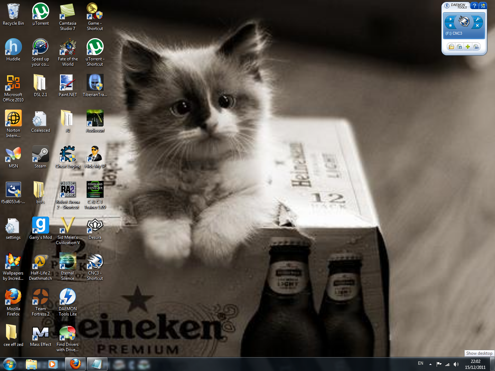Image resolution: width=495 pixels, height=371 pixels.
Task: Click the EN language indicator in taskbar
Action: click(420, 363)
